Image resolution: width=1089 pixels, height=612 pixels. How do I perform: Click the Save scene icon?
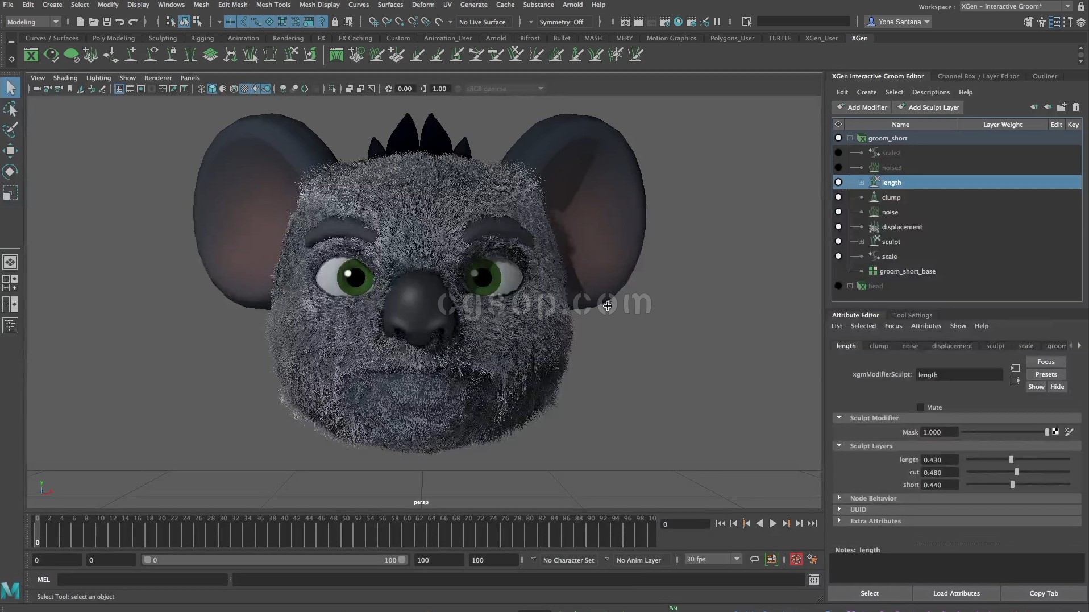coord(106,22)
